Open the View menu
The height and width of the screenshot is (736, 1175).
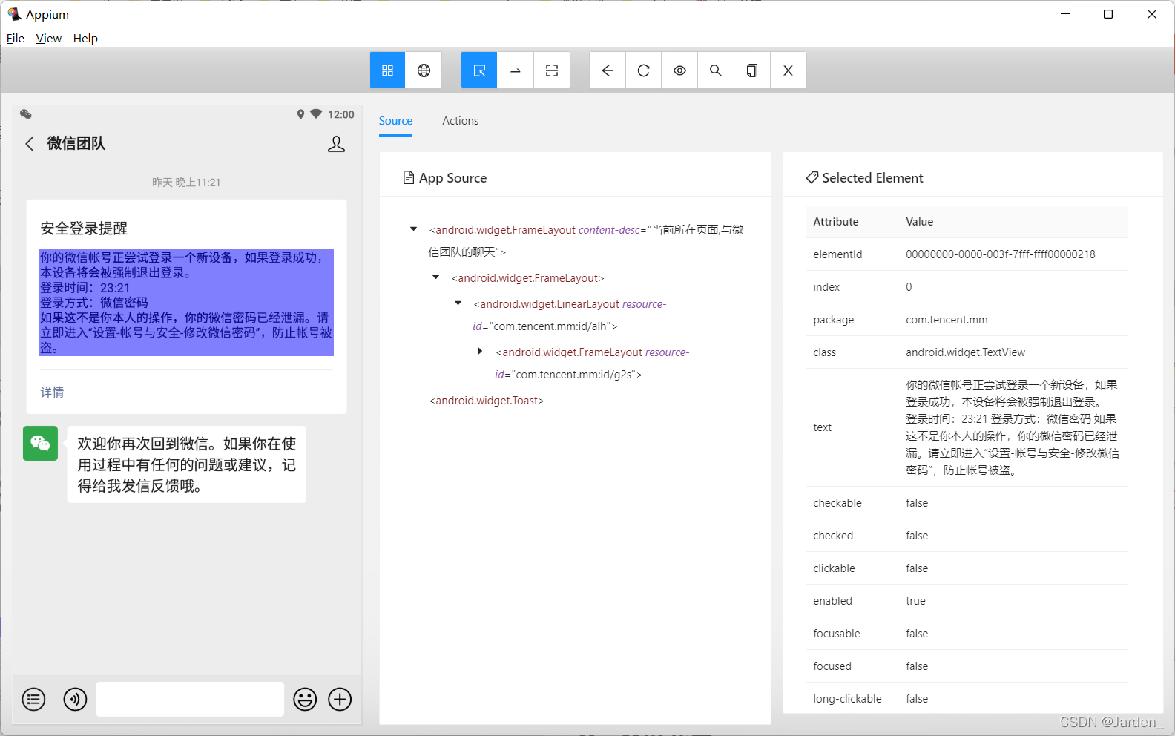tap(49, 39)
